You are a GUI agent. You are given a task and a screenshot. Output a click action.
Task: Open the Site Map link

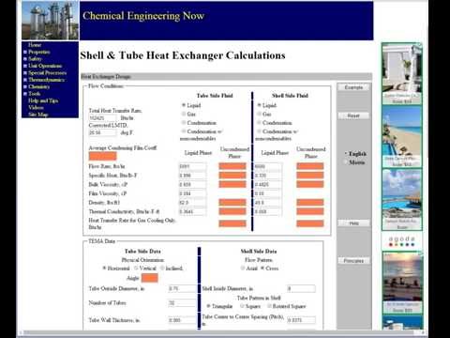pos(38,115)
